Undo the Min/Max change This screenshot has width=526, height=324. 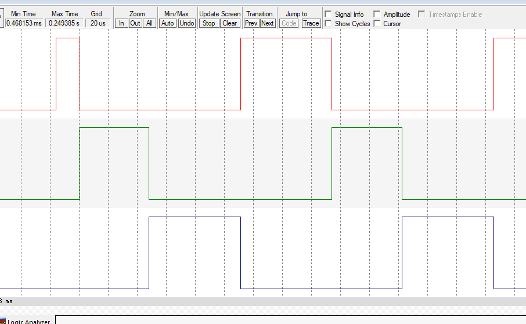(x=186, y=23)
